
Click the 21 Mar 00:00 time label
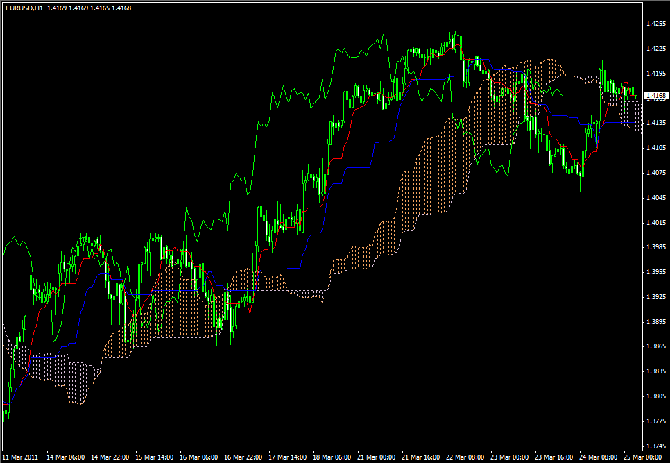[377, 457]
